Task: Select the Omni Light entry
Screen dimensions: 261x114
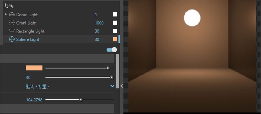Action: pyautogui.click(x=26, y=23)
